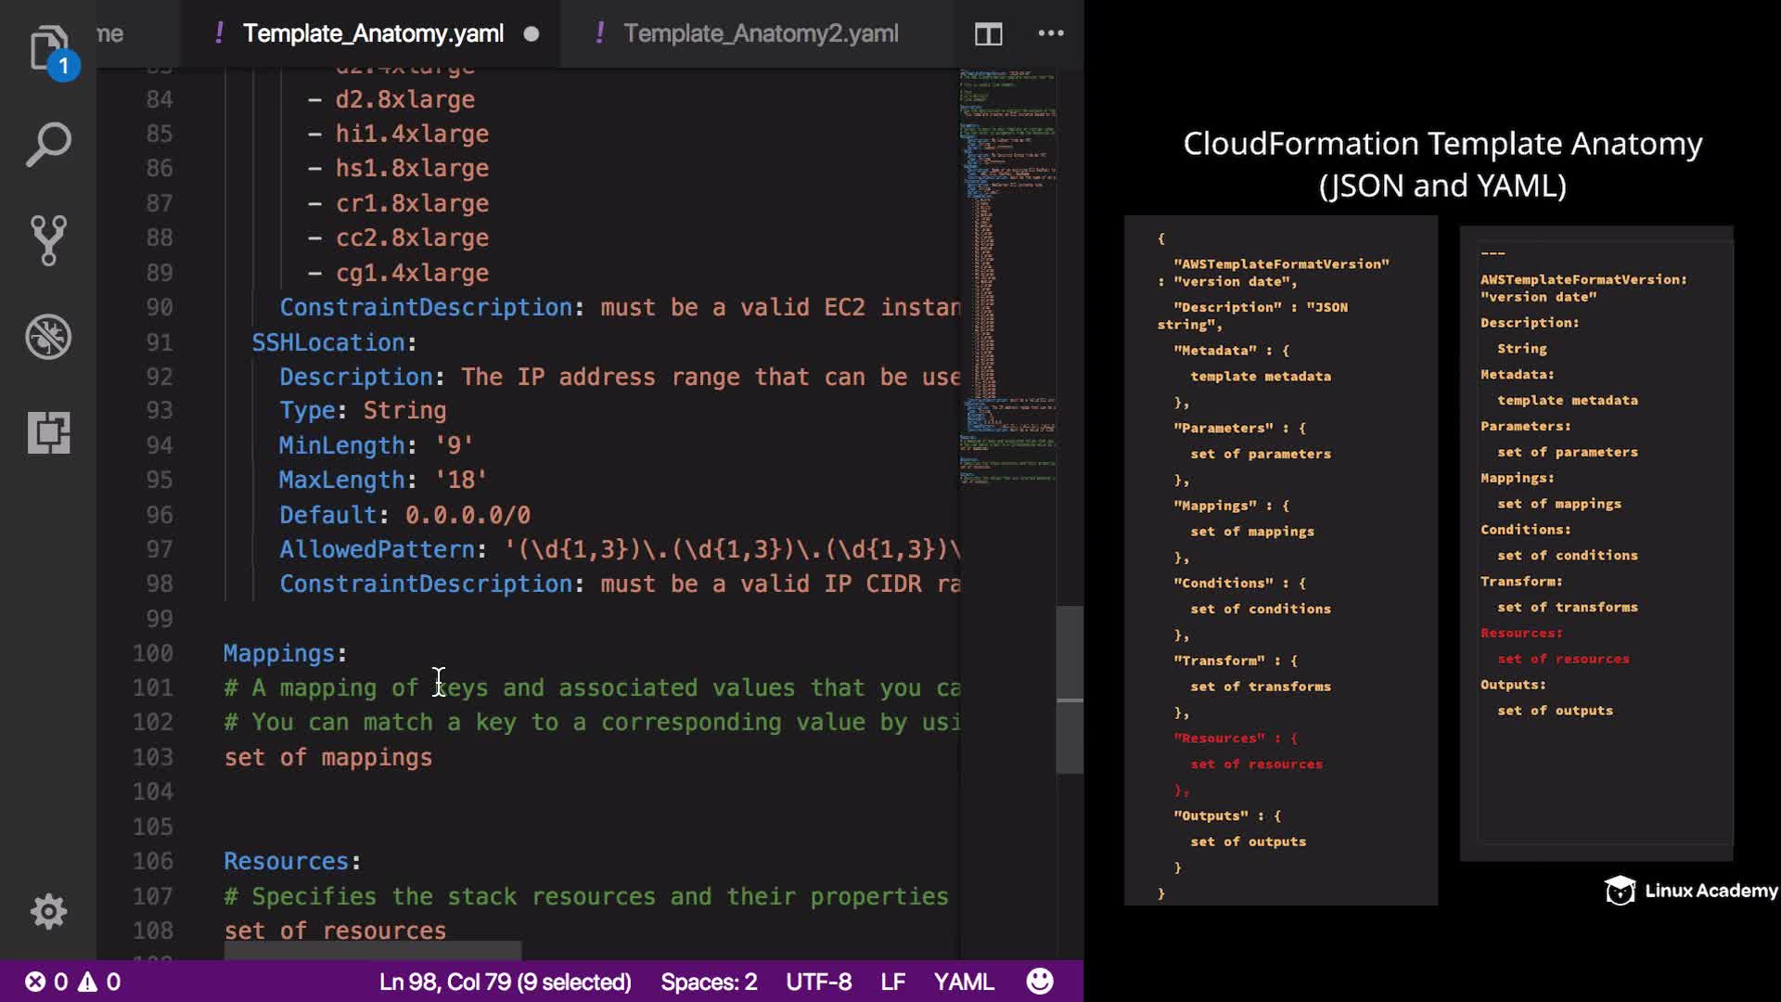1781x1002 pixels.
Task: Click the Ln 98, Col 79 position indicator
Action: pos(505,982)
